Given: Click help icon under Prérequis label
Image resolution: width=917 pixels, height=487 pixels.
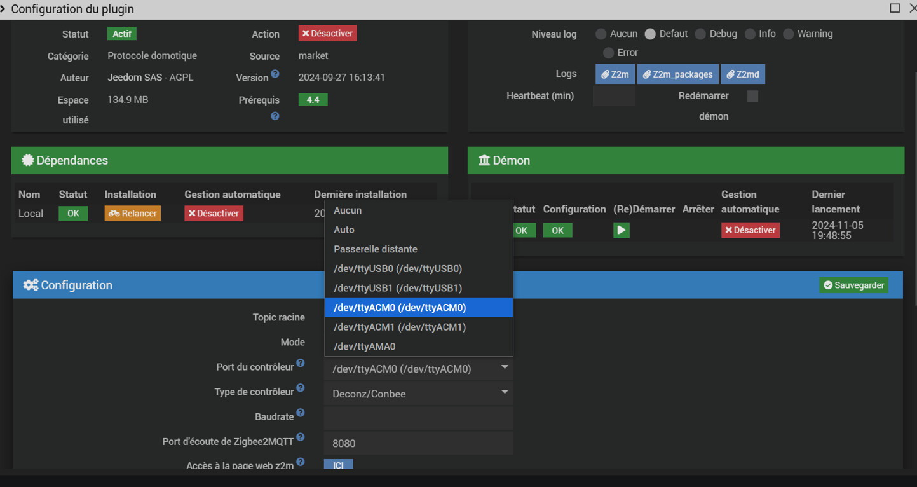Looking at the screenshot, I should [x=275, y=116].
